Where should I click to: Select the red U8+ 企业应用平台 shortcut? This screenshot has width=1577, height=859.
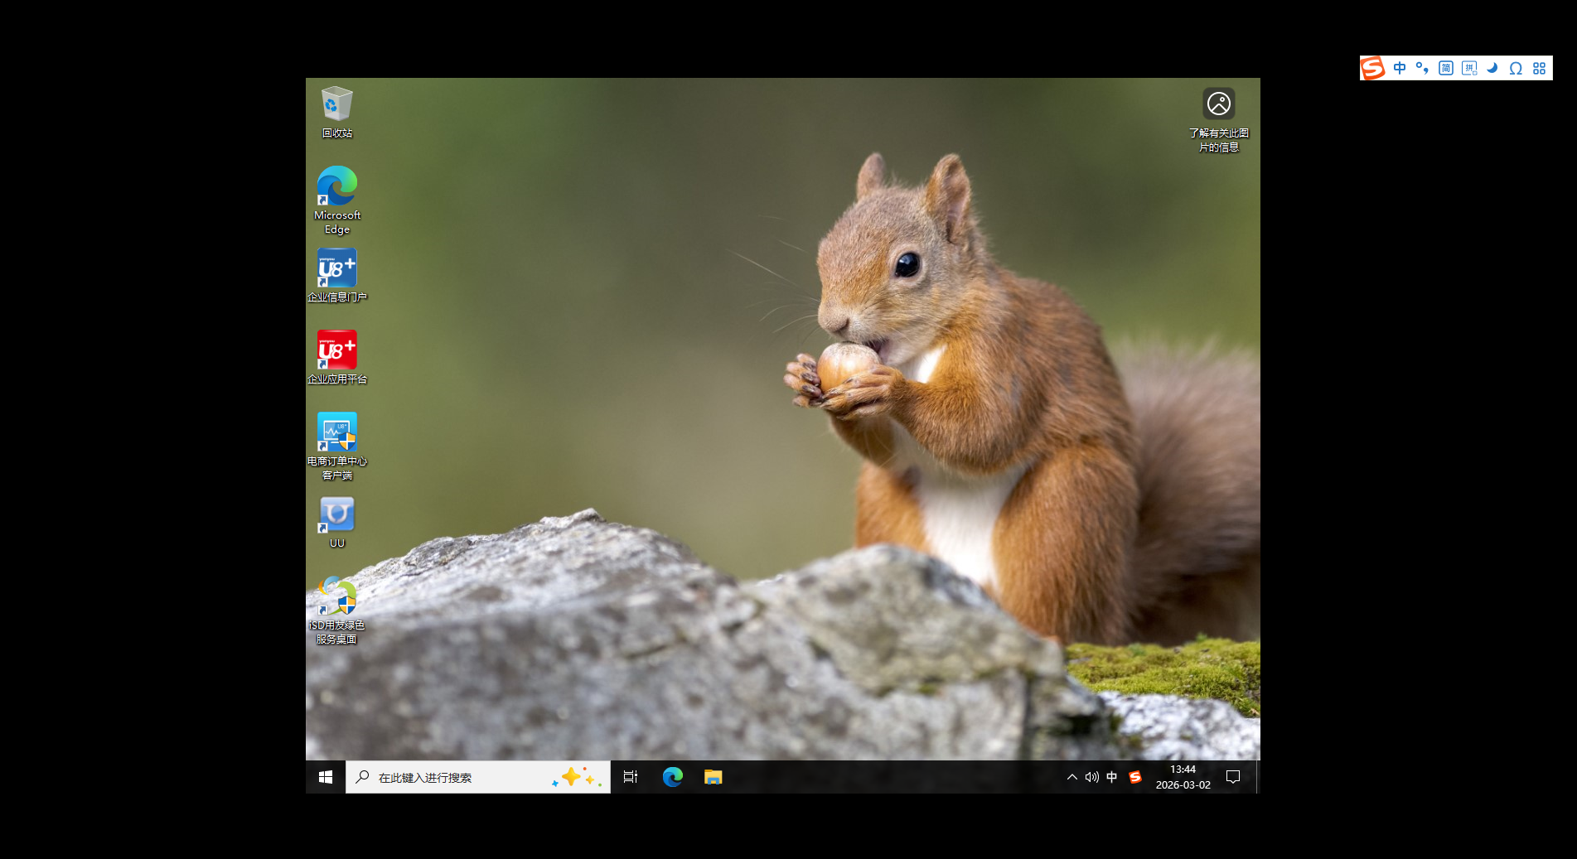tap(337, 358)
